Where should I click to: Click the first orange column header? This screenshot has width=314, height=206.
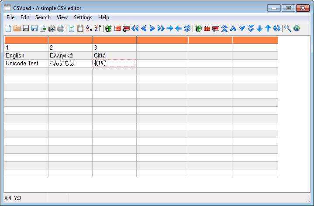click(x=26, y=40)
